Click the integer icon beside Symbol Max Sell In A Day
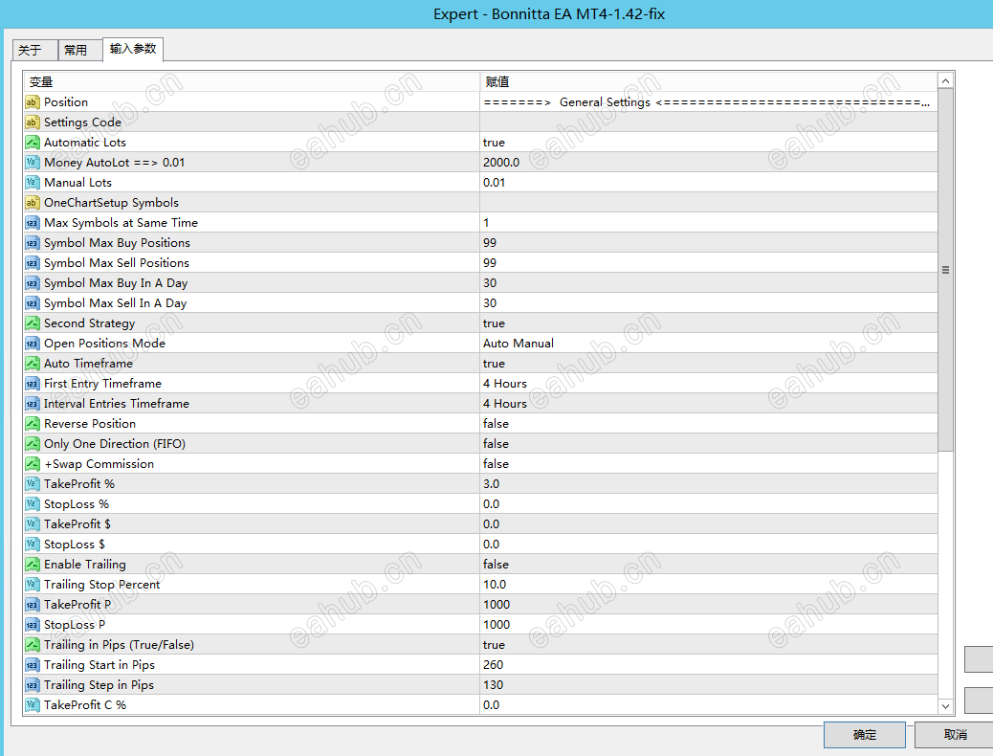This screenshot has width=993, height=756. click(32, 303)
